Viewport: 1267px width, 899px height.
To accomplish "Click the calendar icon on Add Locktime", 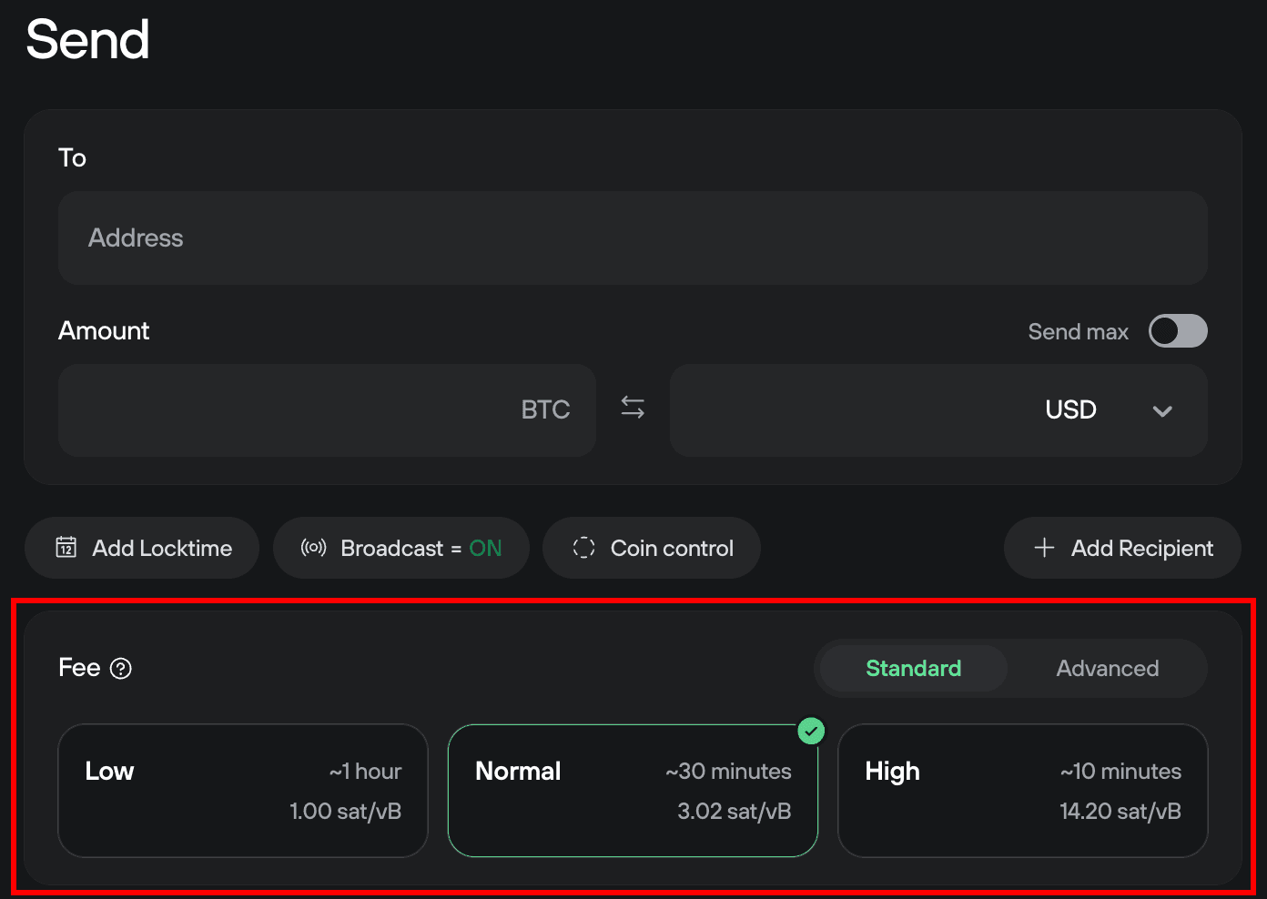I will point(66,548).
